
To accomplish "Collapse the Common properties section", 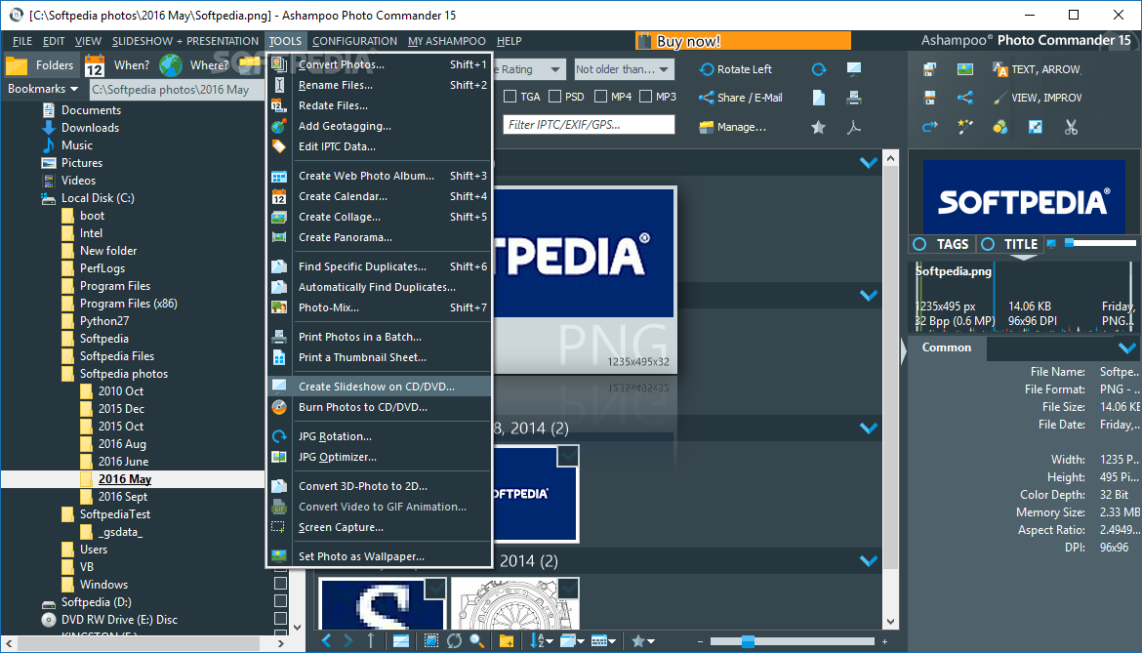I will (1126, 348).
